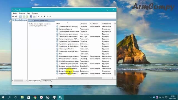The height and width of the screenshot is (100, 178).
Task: Click console tree pane scroll left arrow
Action: tap(13, 81)
